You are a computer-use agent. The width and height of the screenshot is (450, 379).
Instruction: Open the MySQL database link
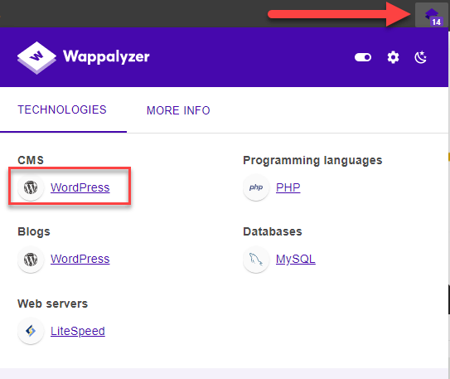coord(296,259)
